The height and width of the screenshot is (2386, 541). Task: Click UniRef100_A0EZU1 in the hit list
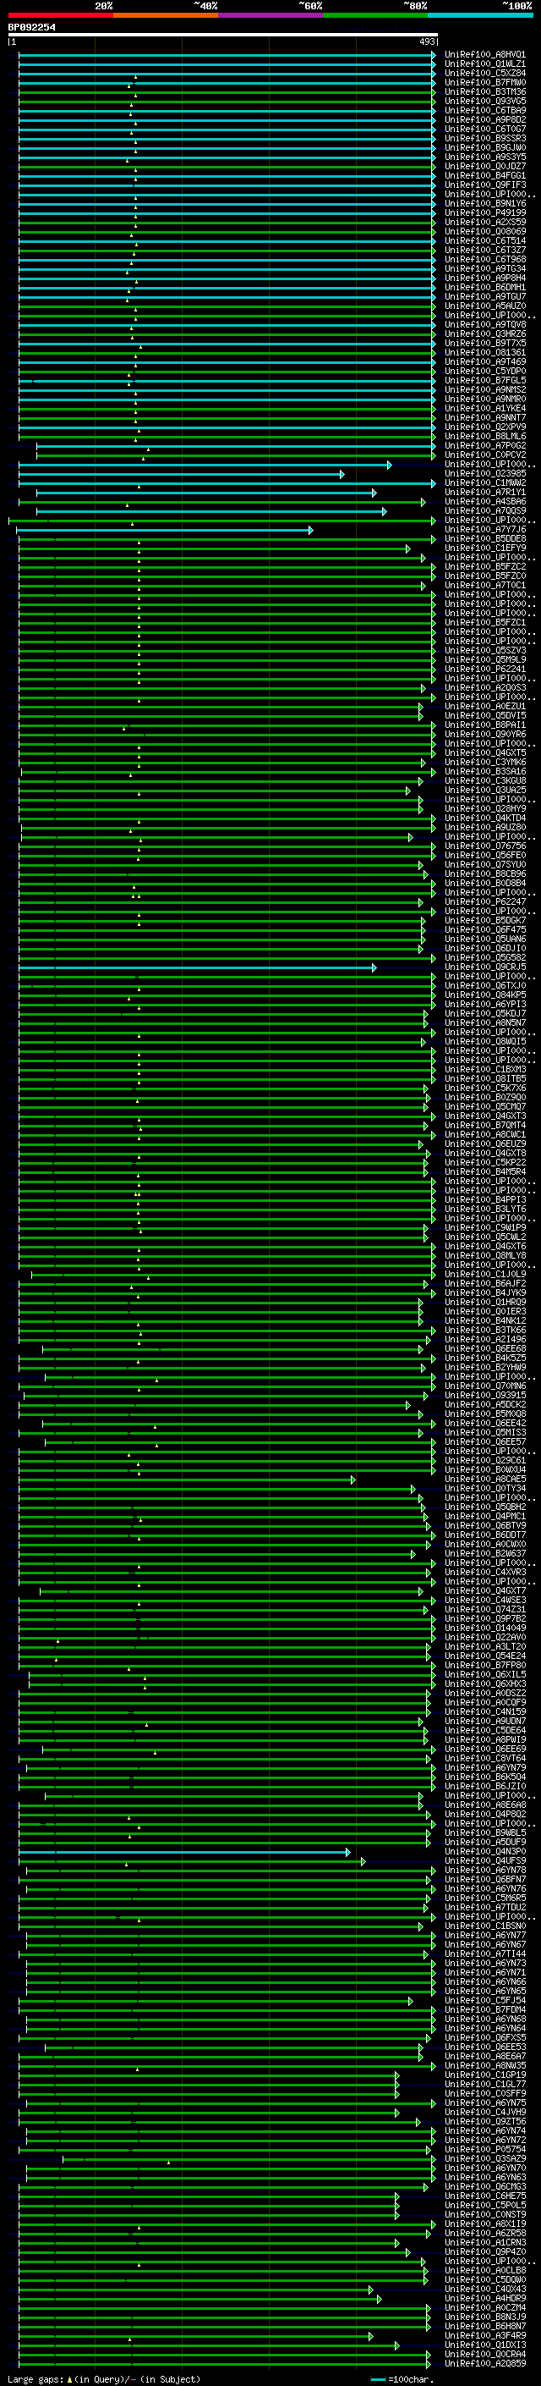click(x=485, y=707)
